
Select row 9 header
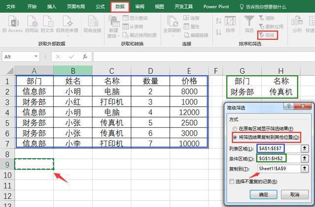(x=7, y=164)
